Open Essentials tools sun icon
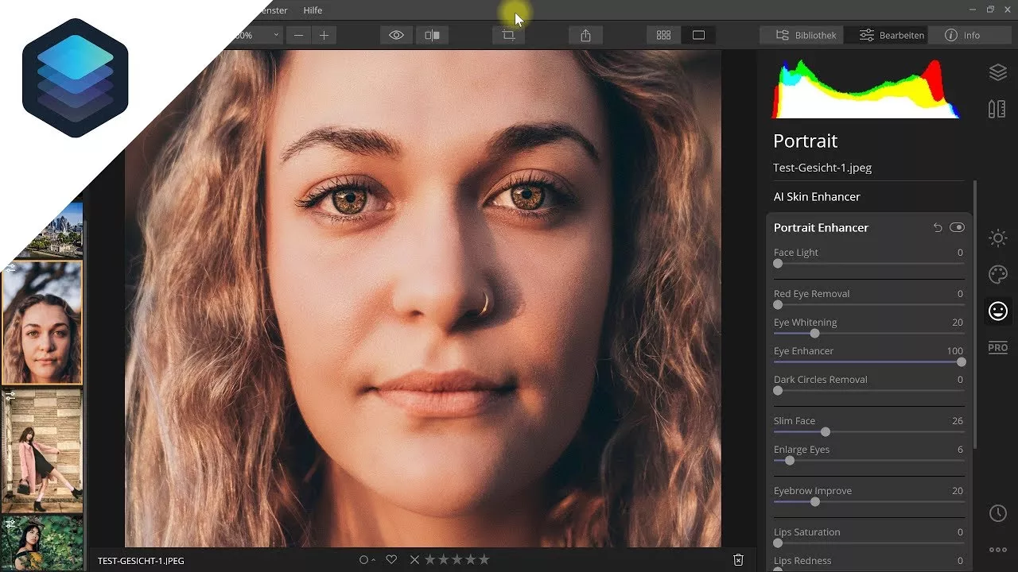1018x572 pixels. tap(997, 238)
